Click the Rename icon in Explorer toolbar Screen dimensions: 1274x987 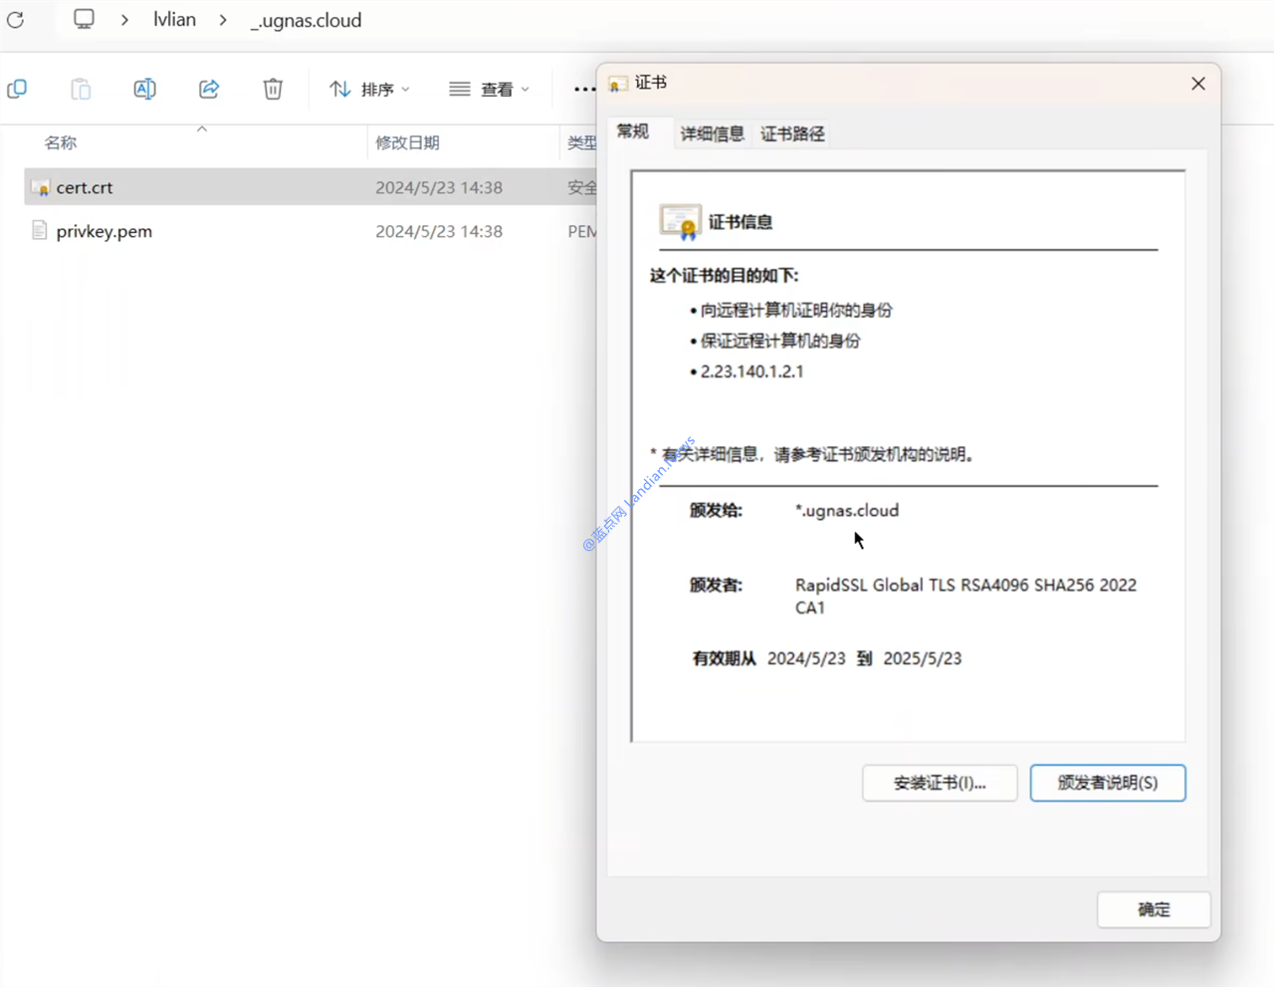click(x=144, y=89)
